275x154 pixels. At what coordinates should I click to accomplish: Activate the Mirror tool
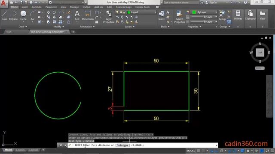click(54, 17)
